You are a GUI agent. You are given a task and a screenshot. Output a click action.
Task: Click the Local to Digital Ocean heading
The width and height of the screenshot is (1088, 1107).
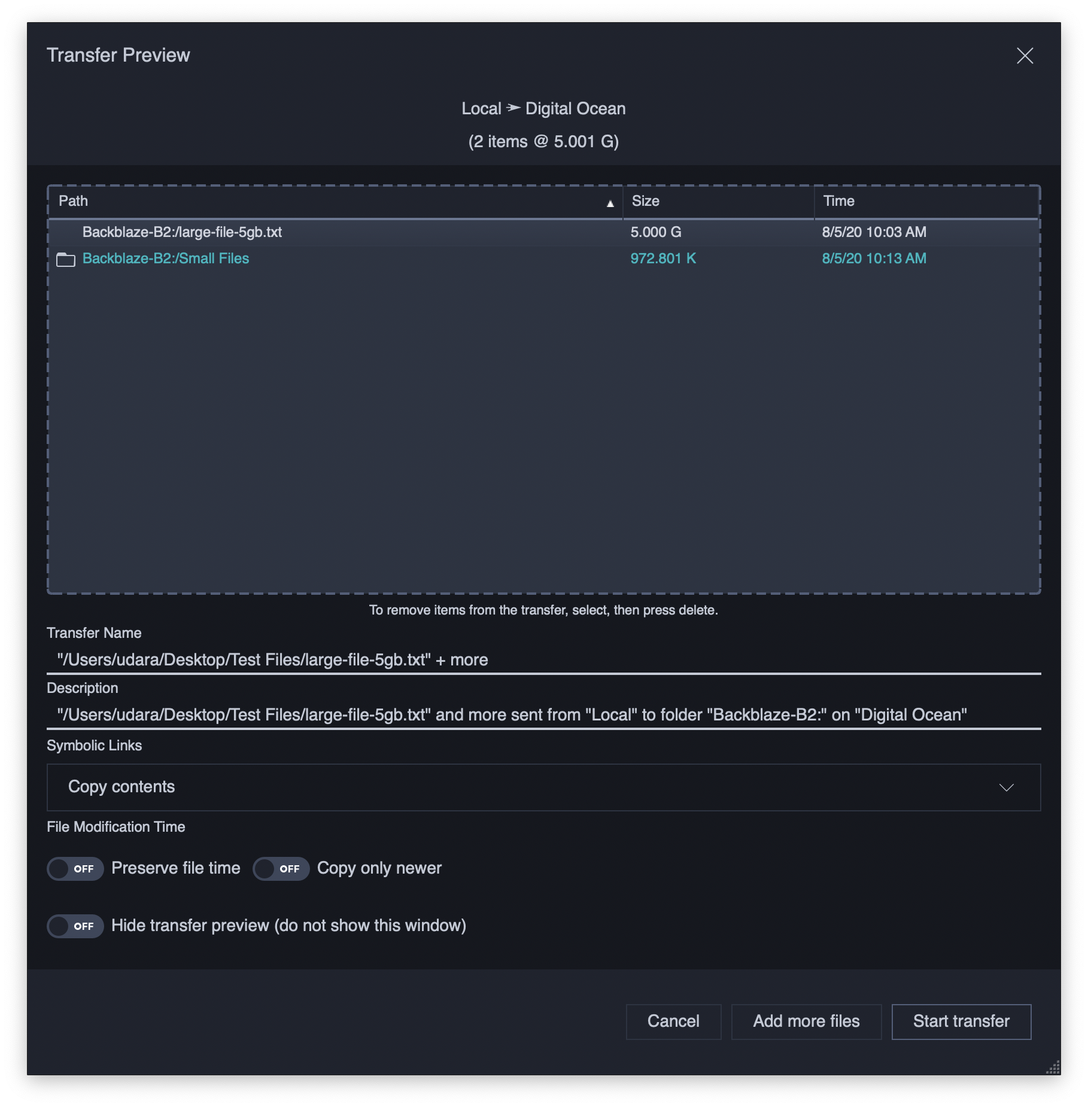pos(543,109)
